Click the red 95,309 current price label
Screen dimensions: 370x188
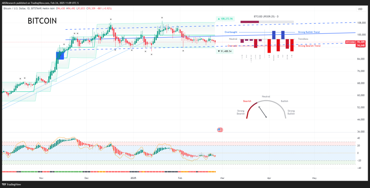pos(361,42)
